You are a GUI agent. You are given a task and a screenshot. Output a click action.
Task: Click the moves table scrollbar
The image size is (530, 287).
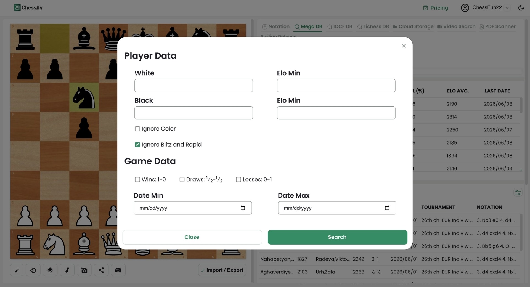521,105
